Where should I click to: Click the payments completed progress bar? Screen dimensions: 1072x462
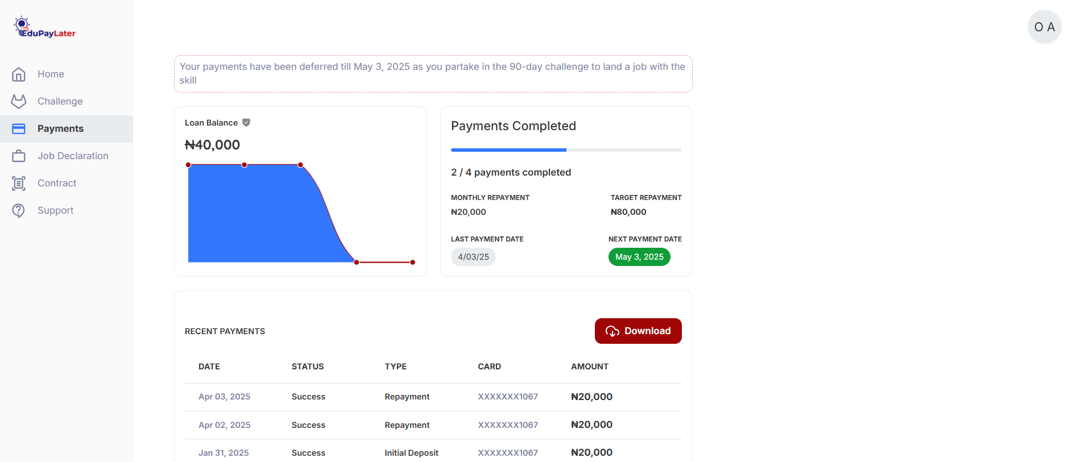tap(566, 150)
